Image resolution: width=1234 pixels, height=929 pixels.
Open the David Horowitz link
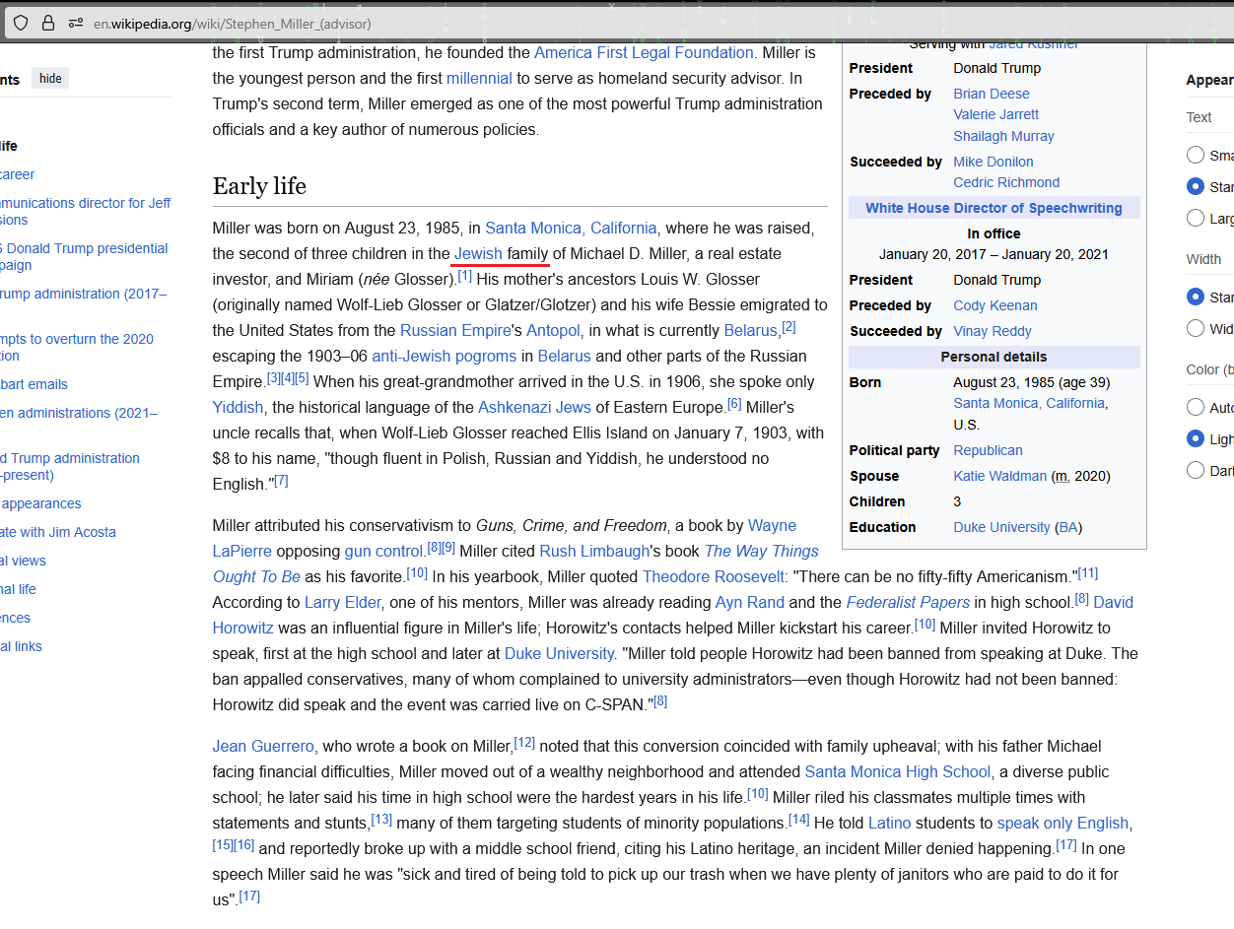(x=1114, y=602)
